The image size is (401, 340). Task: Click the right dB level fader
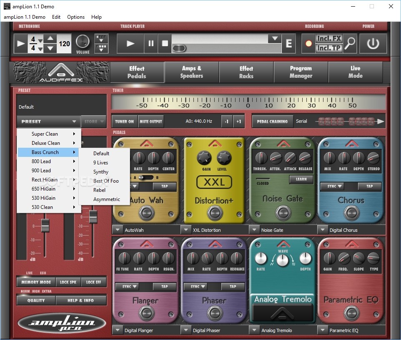point(93,217)
